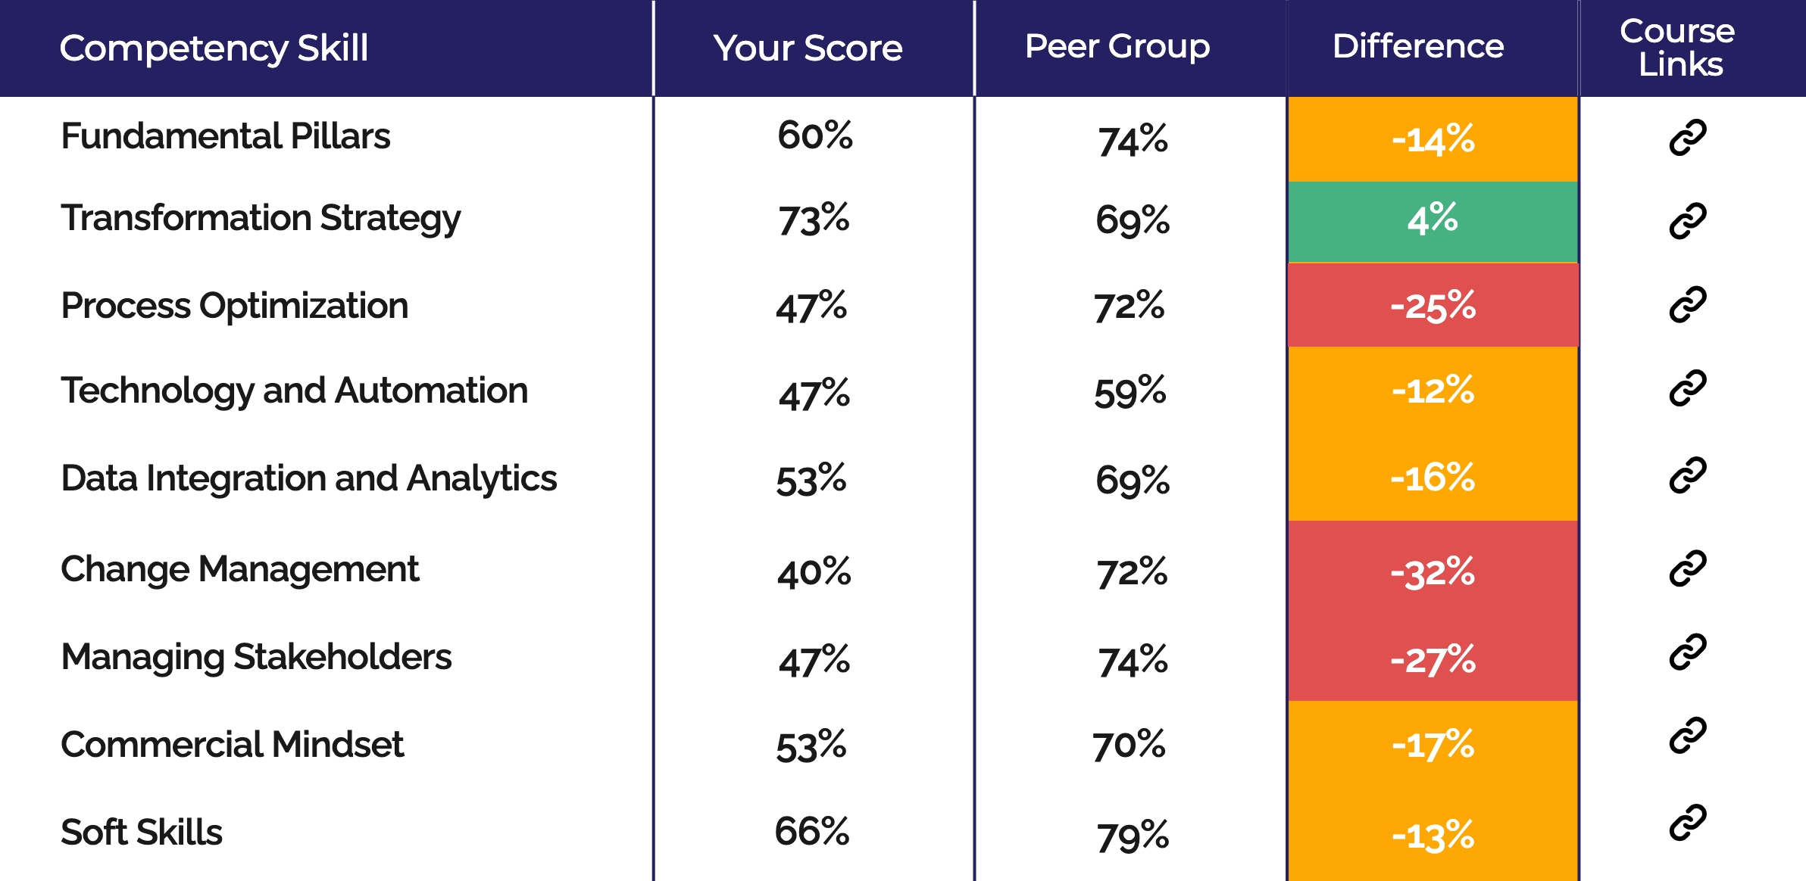Click the Competency Skill column header
This screenshot has width=1806, height=881.
[x=214, y=48]
